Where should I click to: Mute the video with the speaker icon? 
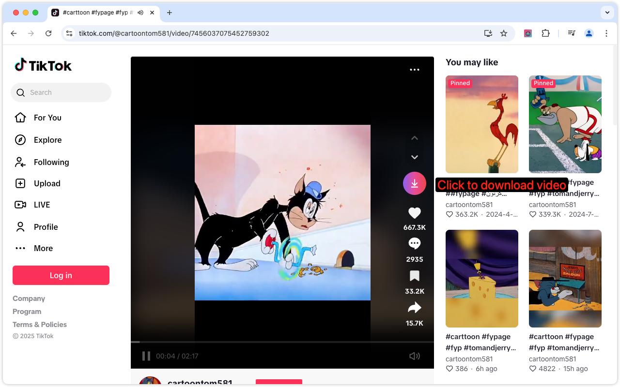tap(415, 356)
